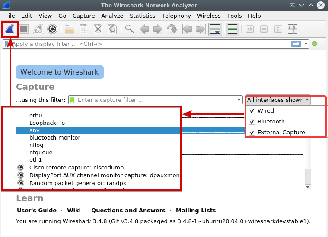Jump to the first packet
The width and height of the screenshot is (328, 237).
(x=187, y=29)
